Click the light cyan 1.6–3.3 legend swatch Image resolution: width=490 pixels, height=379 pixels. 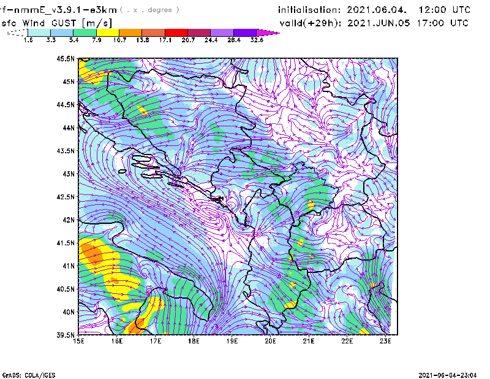click(39, 33)
